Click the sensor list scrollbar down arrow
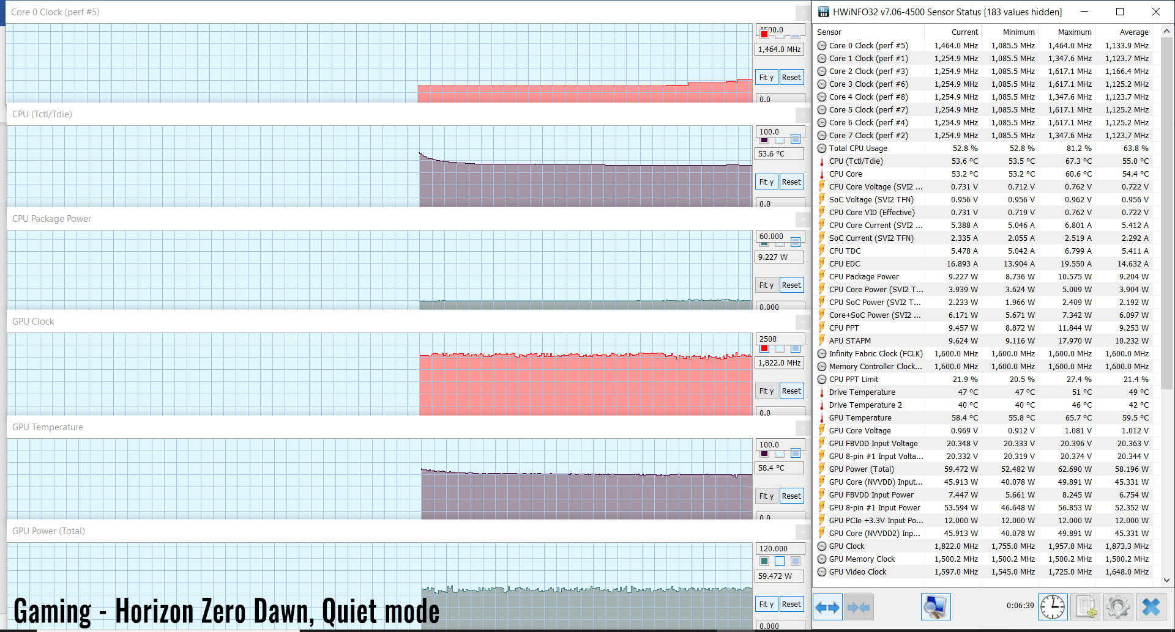This screenshot has width=1175, height=632. (x=1166, y=580)
